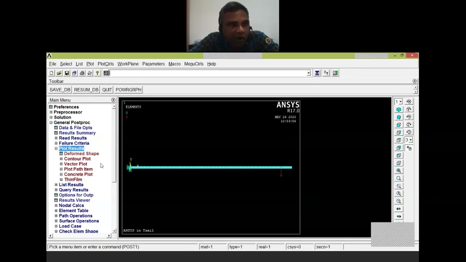Open the File menu
This screenshot has width=466, height=262.
(x=52, y=64)
